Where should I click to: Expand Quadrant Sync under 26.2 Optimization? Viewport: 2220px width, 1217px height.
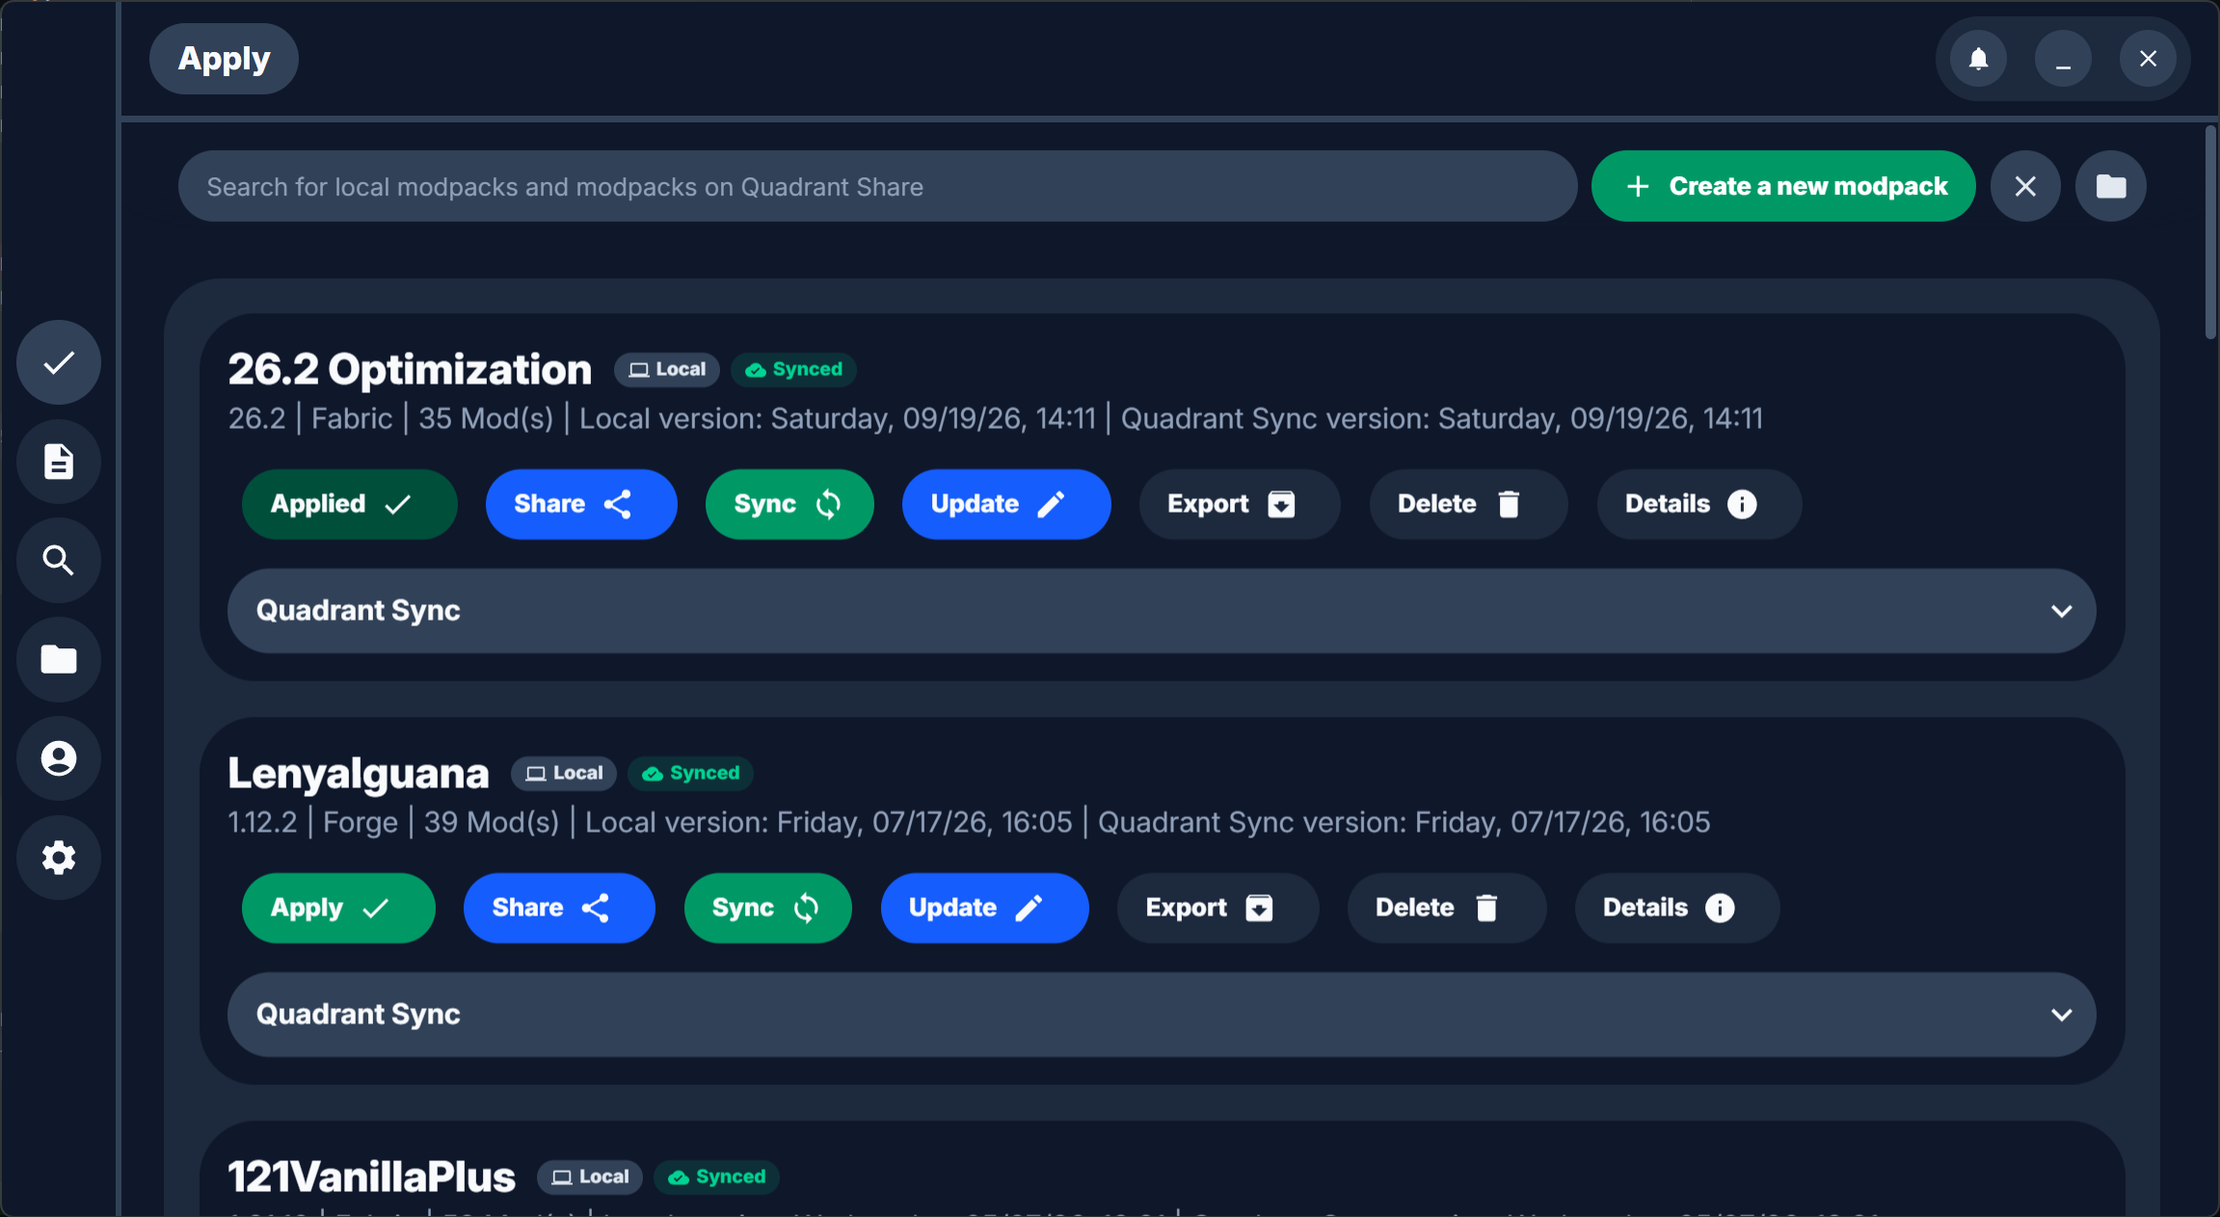pyautogui.click(x=1162, y=611)
